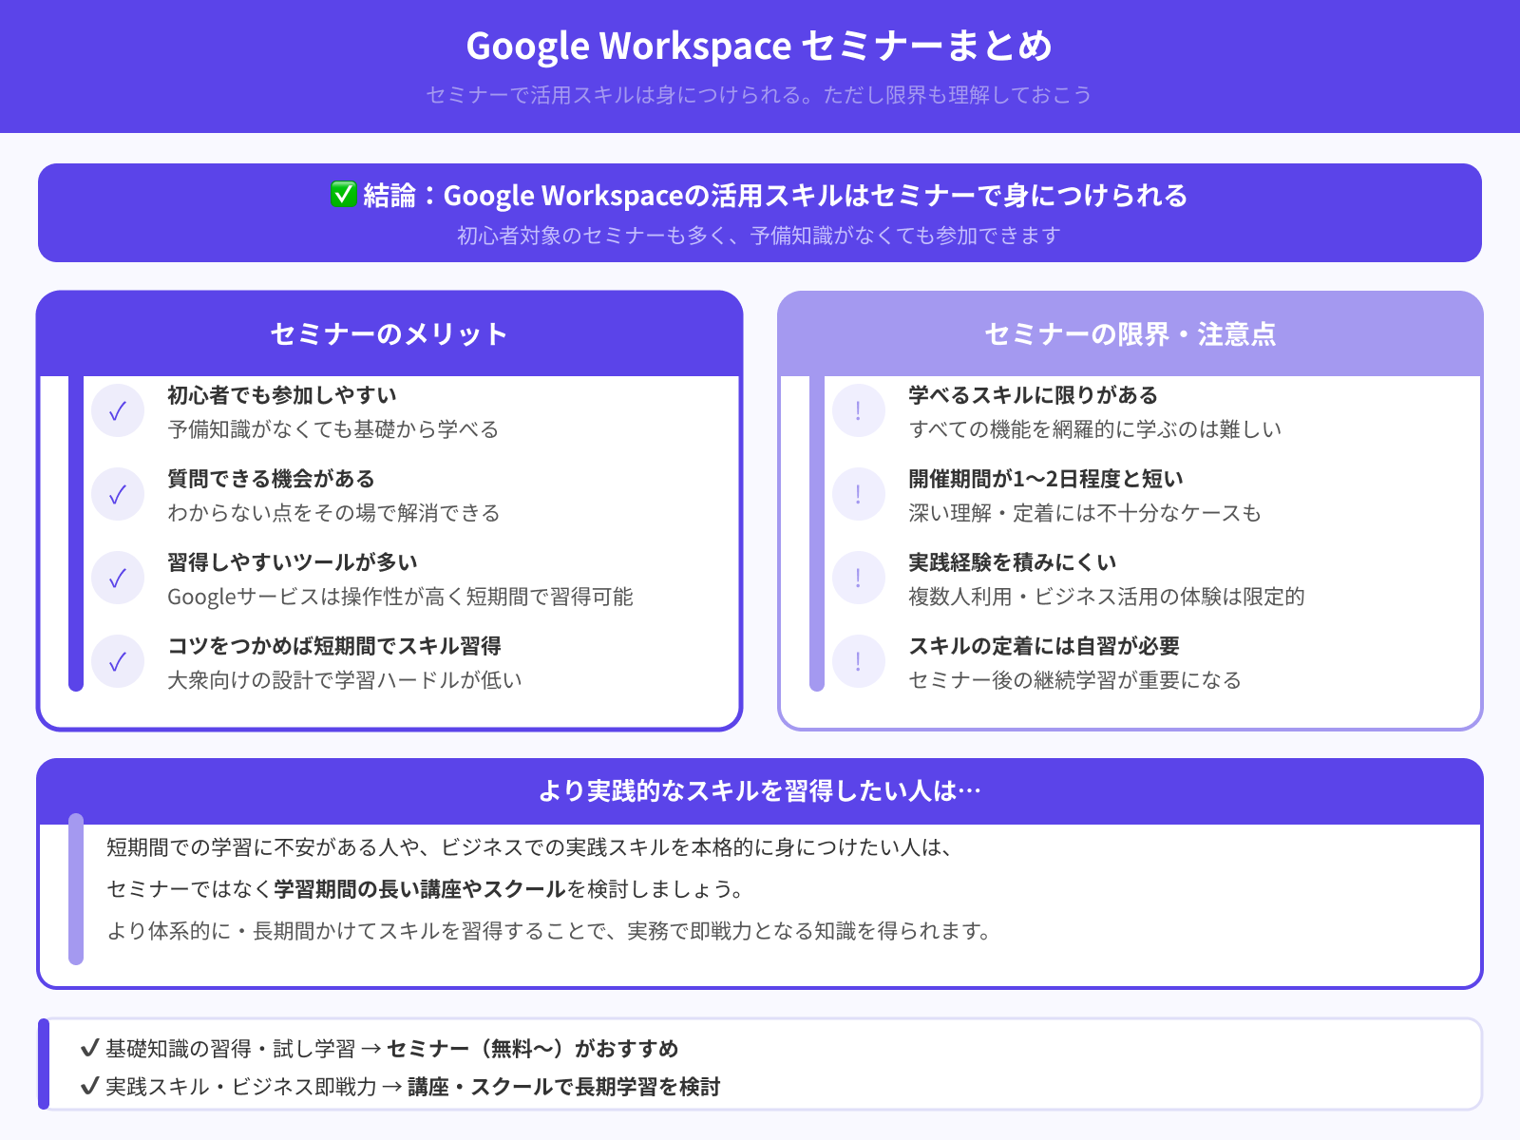
Task: Toggle the checkmark on 実践スキル・ビジネス即戦力 row
Action: 88,1085
